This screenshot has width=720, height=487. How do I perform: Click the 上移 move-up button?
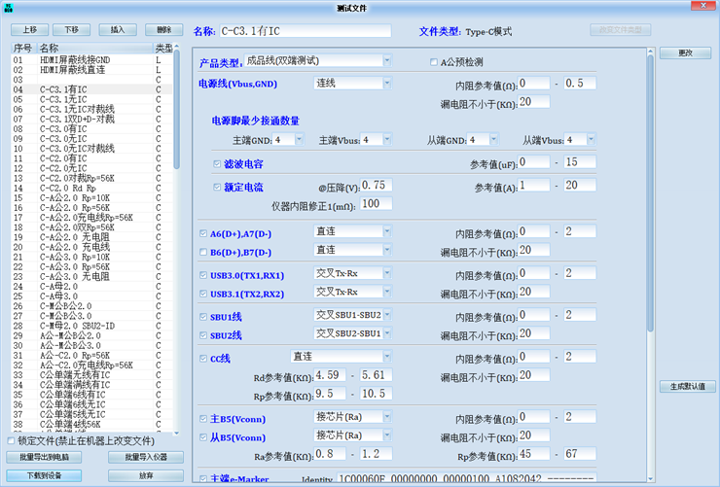point(29,30)
